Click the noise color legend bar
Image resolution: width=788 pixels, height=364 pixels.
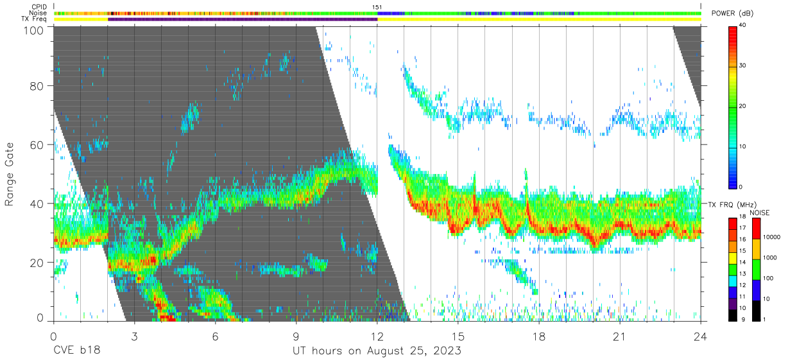point(757,268)
